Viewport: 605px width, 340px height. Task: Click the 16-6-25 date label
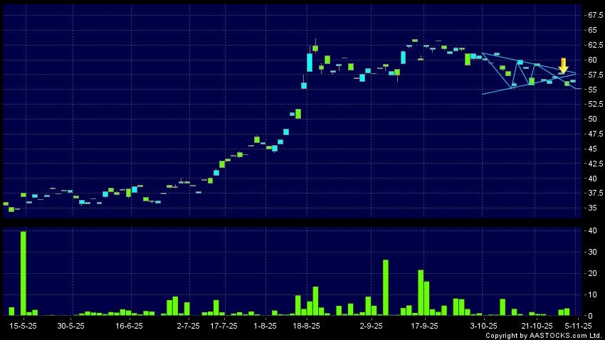click(x=129, y=325)
